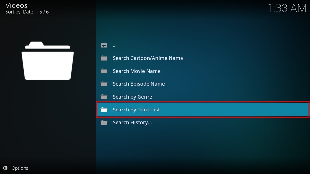Open Search Cartoon/Anime Name
This screenshot has width=310, height=174.
[203, 58]
